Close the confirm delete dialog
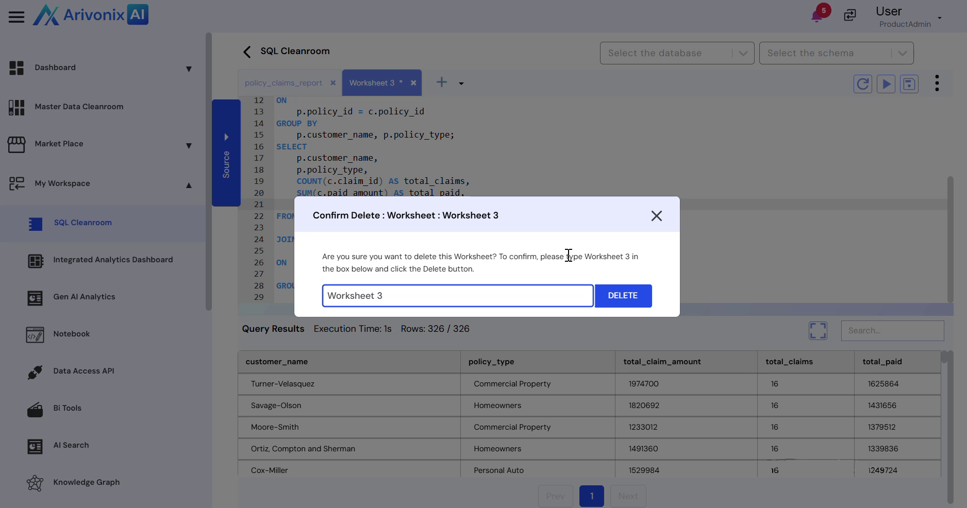The height and width of the screenshot is (508, 967). click(656, 216)
